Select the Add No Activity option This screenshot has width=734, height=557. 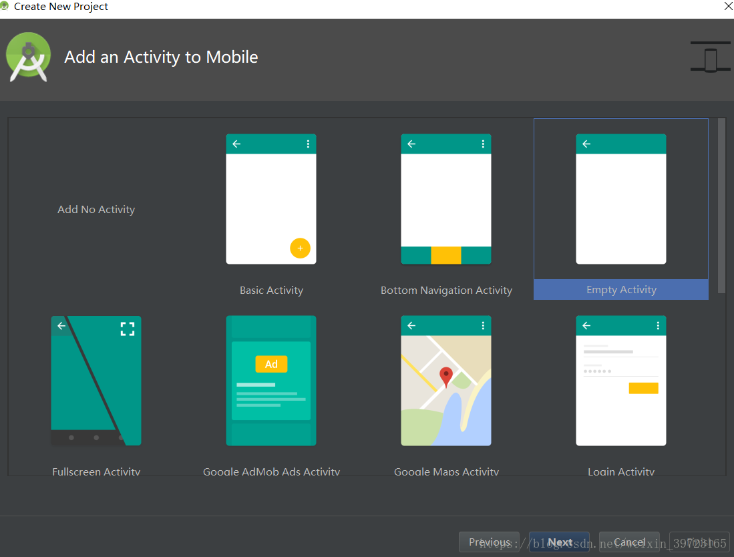click(96, 209)
